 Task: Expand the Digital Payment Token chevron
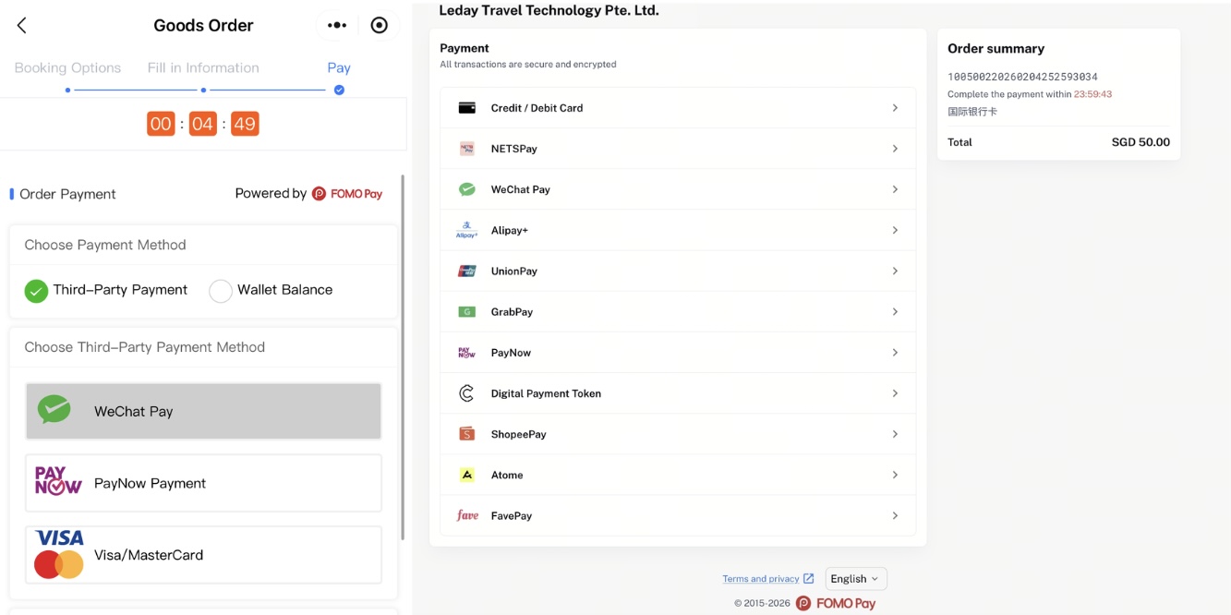pyautogui.click(x=895, y=393)
